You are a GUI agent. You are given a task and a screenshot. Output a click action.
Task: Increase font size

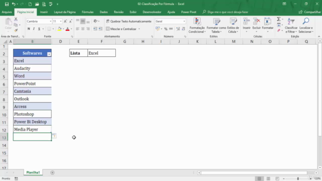click(x=65, y=21)
